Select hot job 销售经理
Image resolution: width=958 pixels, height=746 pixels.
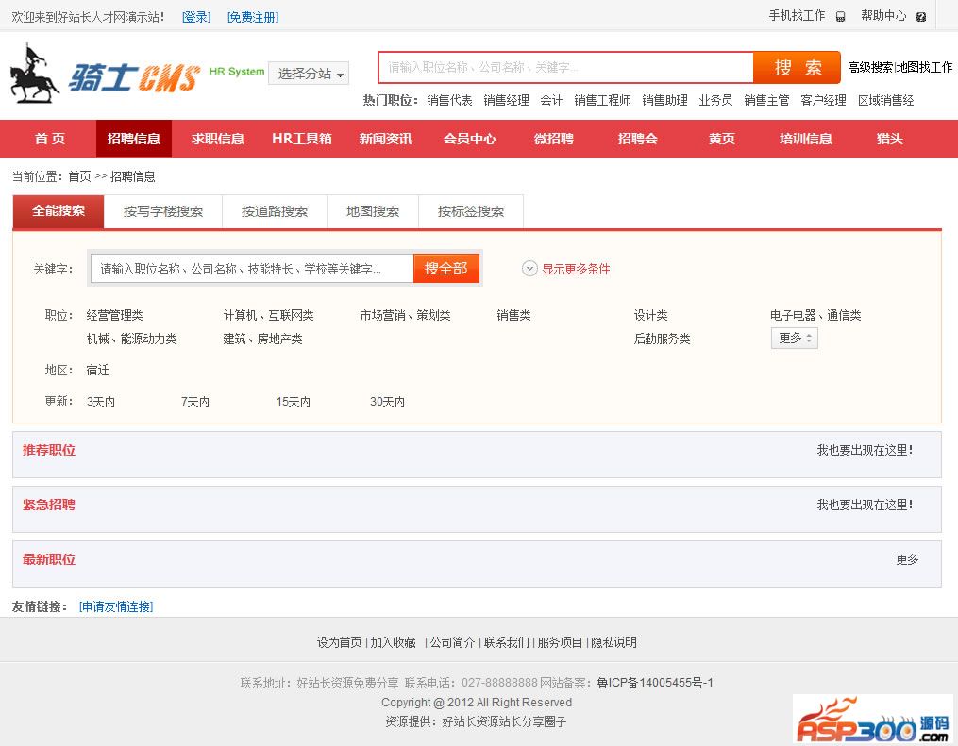click(x=507, y=100)
